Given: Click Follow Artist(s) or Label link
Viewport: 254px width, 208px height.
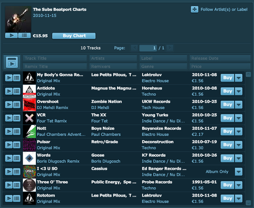Looking at the screenshot, I should [x=224, y=10].
